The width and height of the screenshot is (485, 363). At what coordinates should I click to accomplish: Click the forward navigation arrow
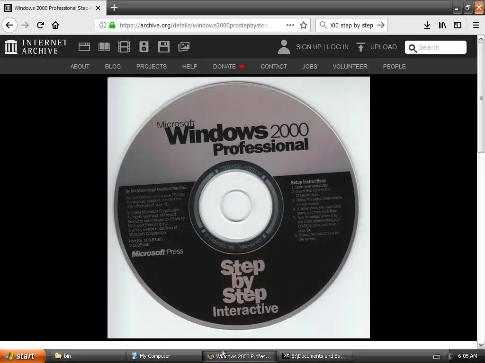click(x=25, y=25)
